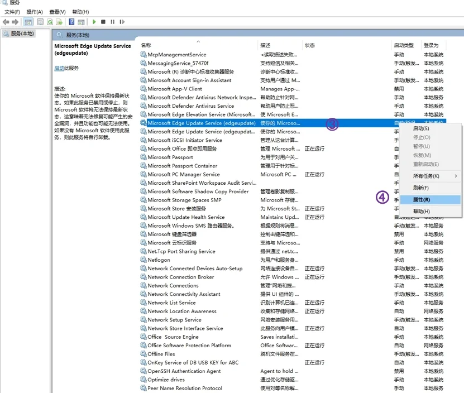Refresh the list with the toolbar refresh icon
The width and height of the screenshot is (464, 393).
pyautogui.click(x=50, y=22)
